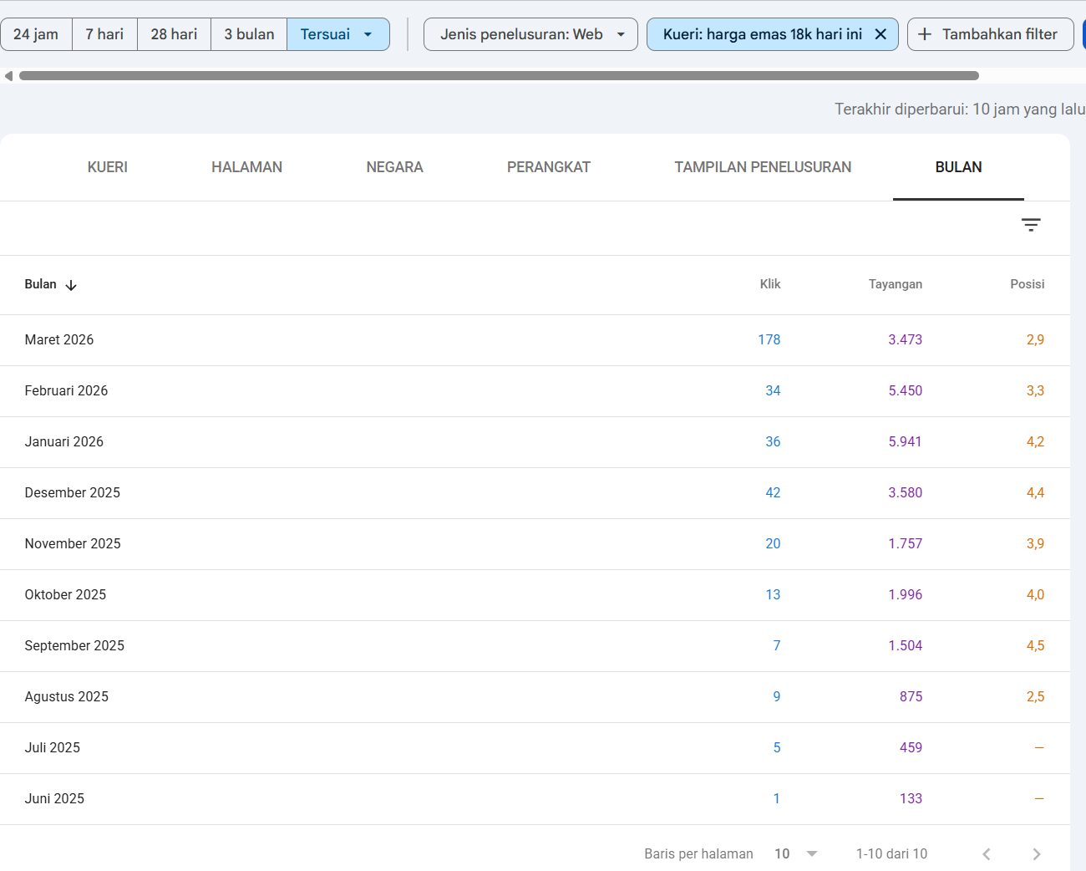This screenshot has height=871, width=1086.
Task: Remove the harga emas 18k query filter
Action: 880,34
